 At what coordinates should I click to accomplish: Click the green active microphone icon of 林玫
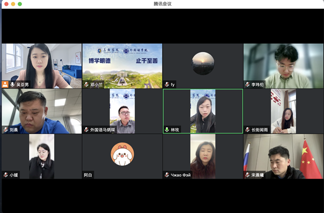167,129
